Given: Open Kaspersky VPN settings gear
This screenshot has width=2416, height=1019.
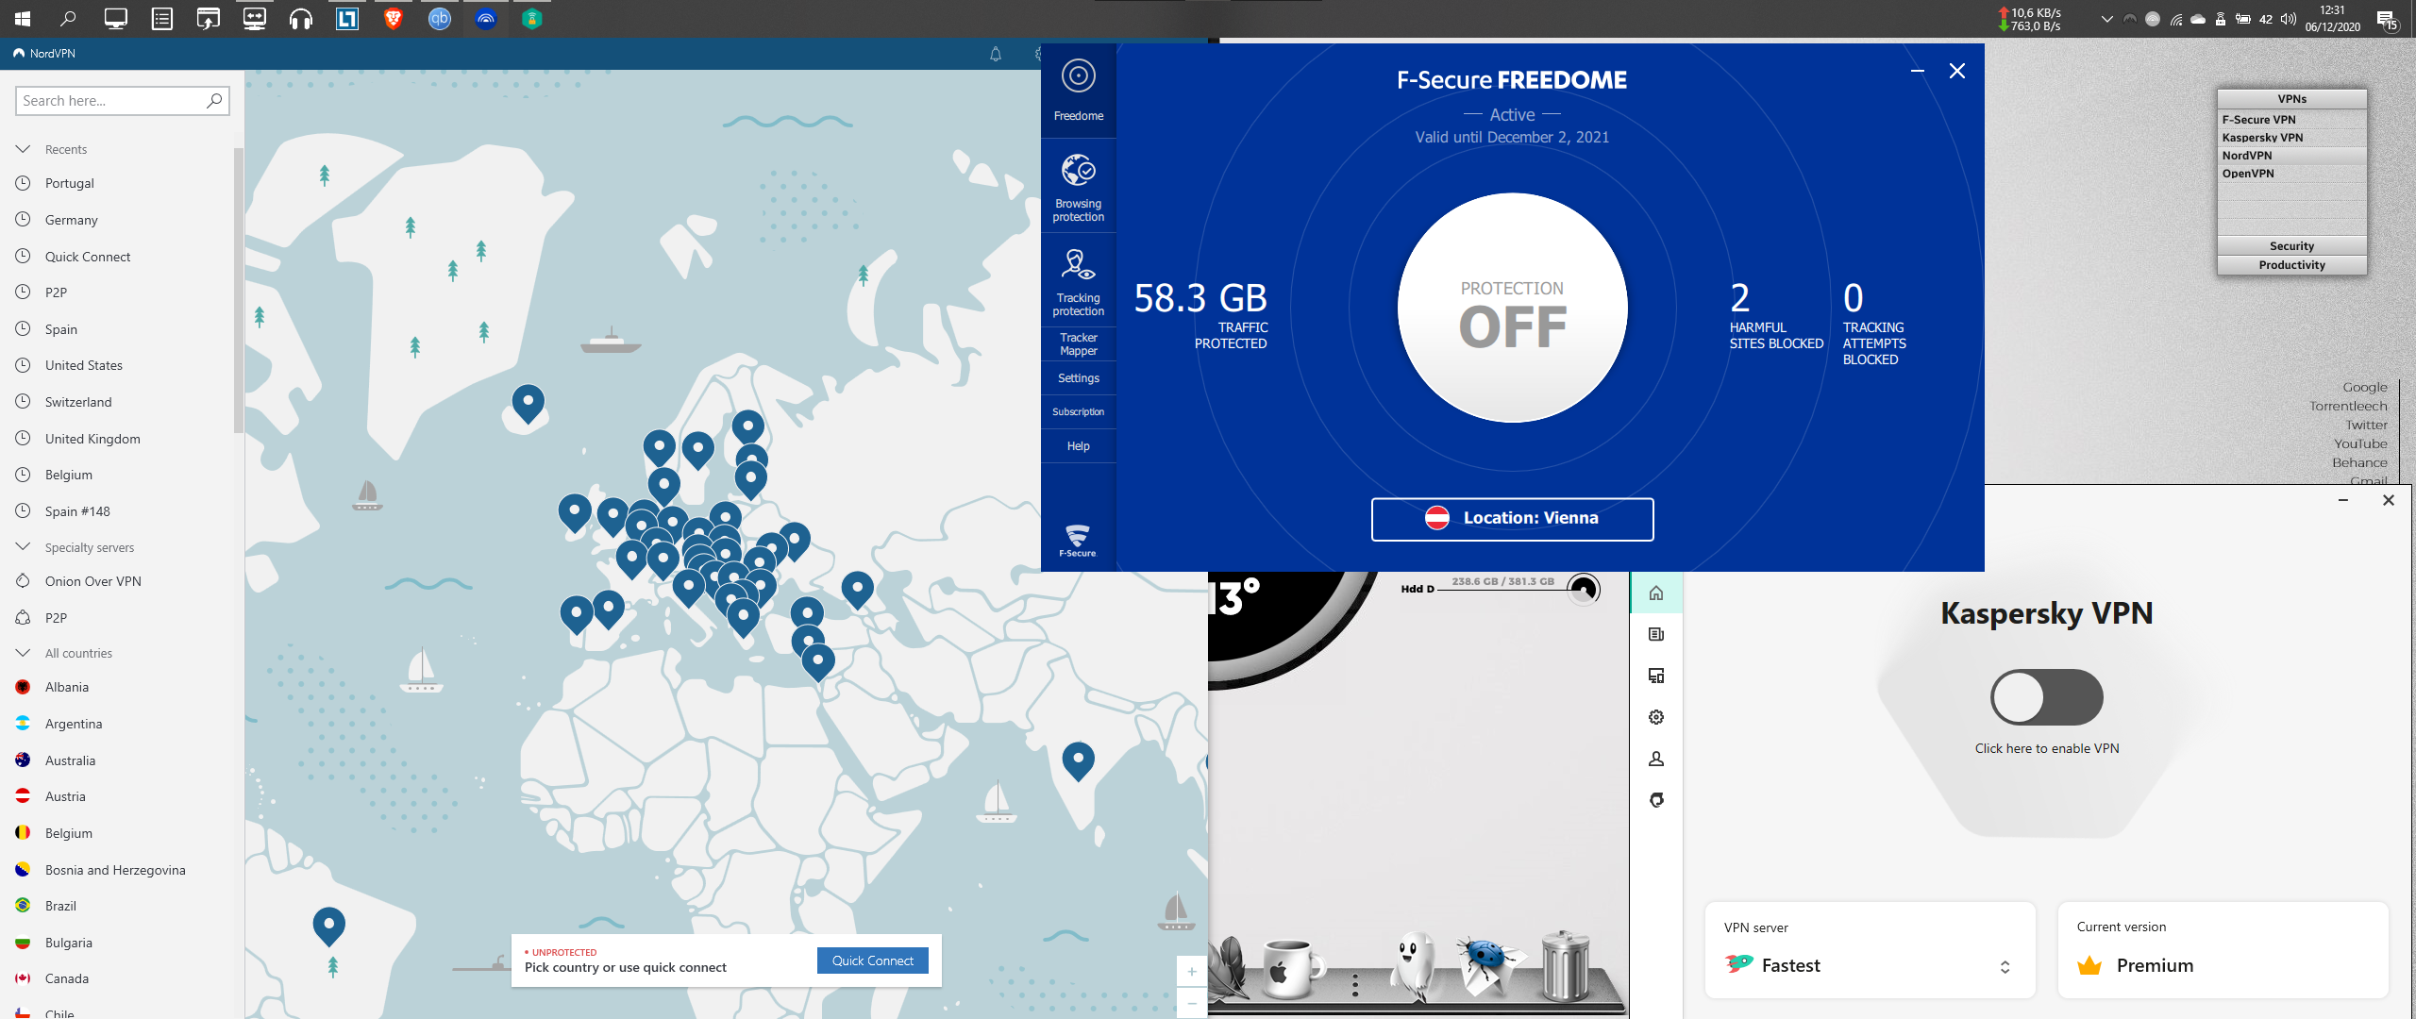Looking at the screenshot, I should (x=1655, y=717).
